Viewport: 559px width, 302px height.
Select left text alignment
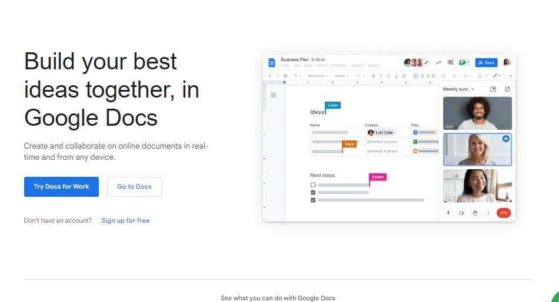point(415,76)
